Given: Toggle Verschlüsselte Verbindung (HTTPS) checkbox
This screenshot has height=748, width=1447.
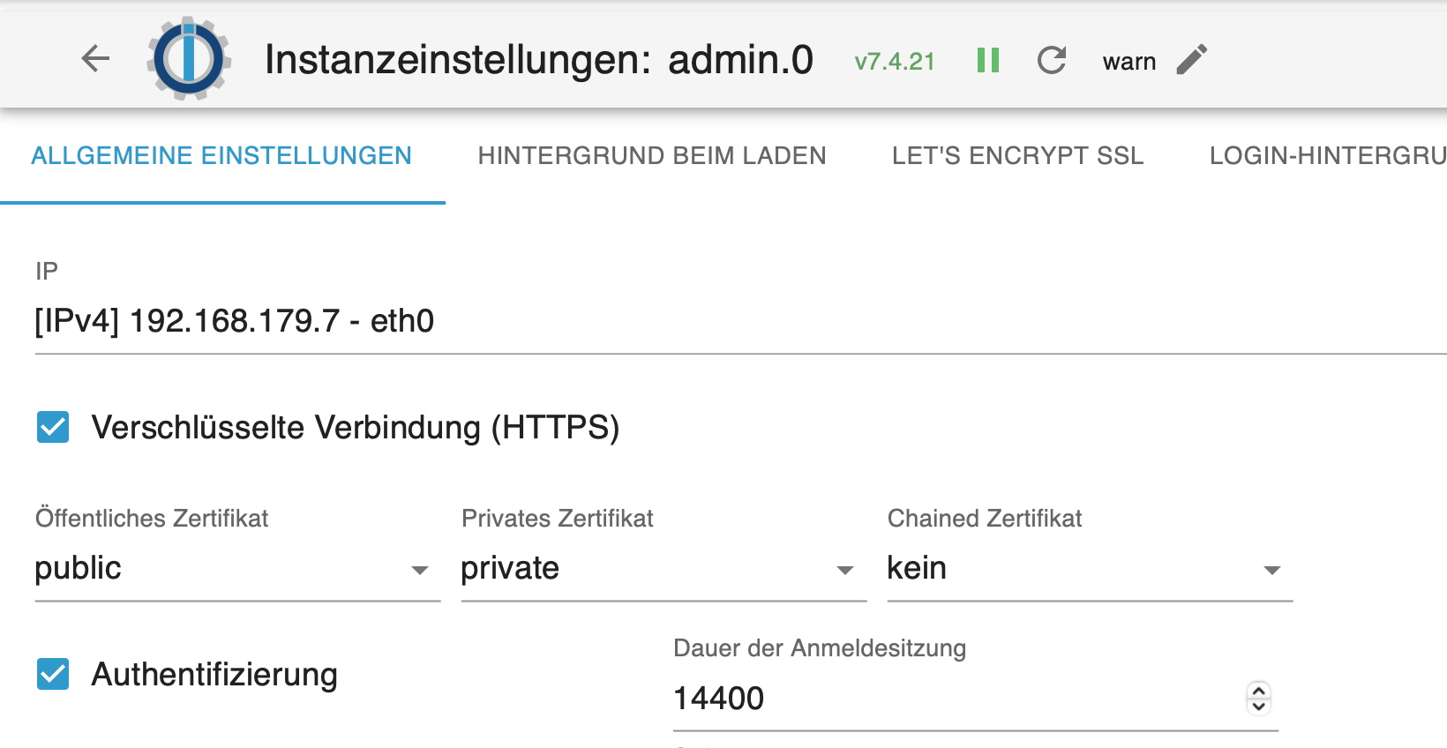Looking at the screenshot, I should point(53,427).
